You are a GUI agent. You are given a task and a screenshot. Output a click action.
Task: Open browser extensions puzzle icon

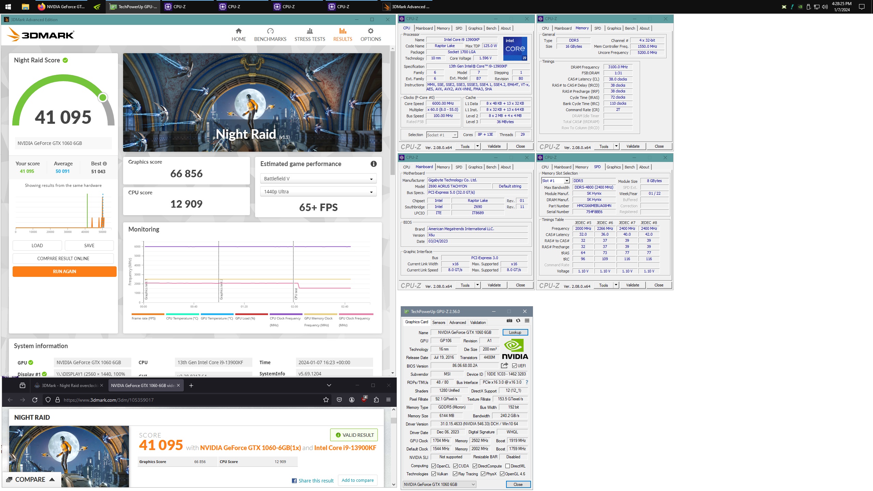[x=376, y=400]
